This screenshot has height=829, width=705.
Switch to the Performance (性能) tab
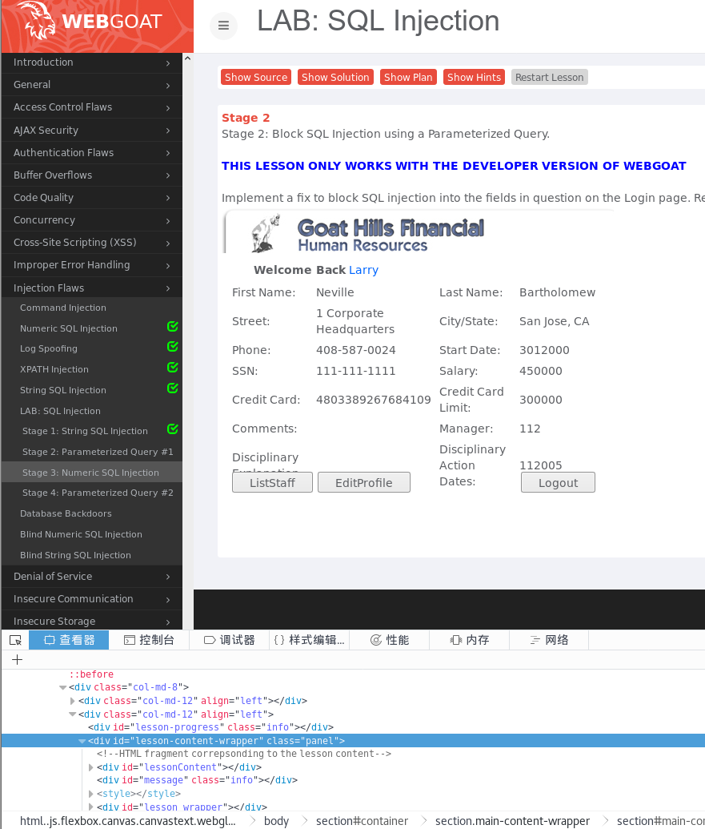tap(389, 640)
